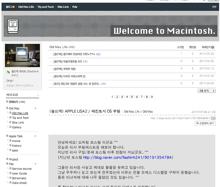
Task: Click the green leaf blog icon
Action: (8, 72)
